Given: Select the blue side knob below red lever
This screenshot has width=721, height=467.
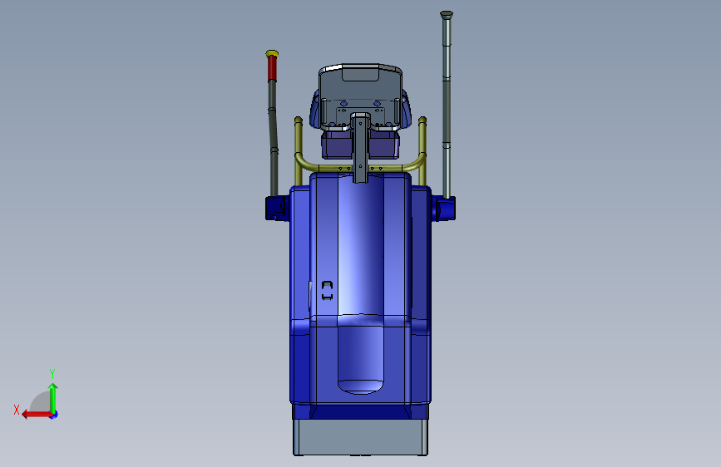Looking at the screenshot, I should click(276, 208).
